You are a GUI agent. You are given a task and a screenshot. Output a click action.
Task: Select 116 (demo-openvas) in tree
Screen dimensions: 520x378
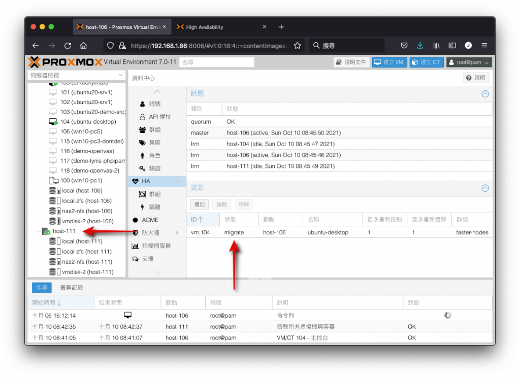click(x=87, y=151)
